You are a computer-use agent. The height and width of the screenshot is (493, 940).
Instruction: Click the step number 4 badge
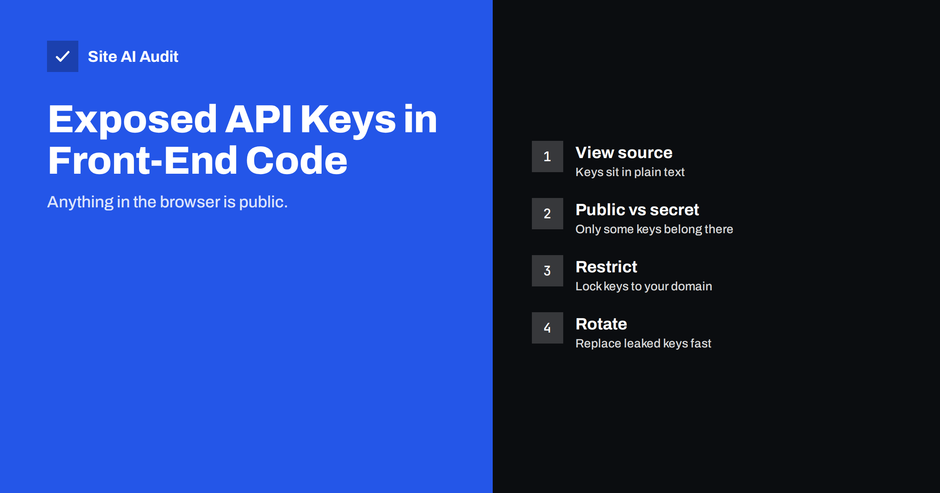coord(548,328)
